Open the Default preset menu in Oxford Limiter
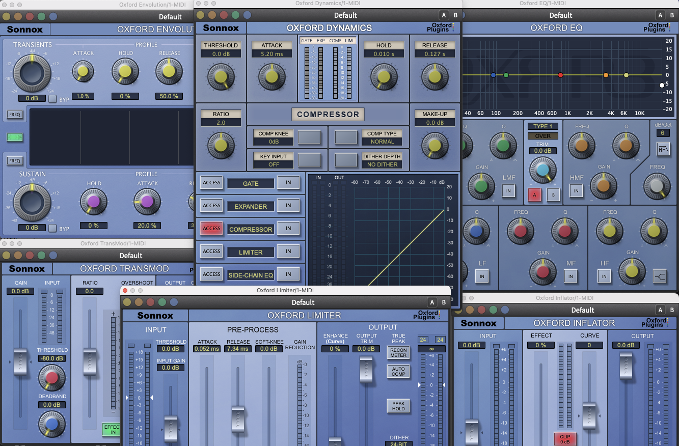679x446 pixels. (x=303, y=302)
